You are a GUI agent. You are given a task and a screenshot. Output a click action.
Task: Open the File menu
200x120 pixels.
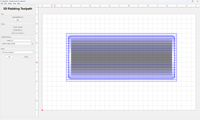click(x=2, y=3)
